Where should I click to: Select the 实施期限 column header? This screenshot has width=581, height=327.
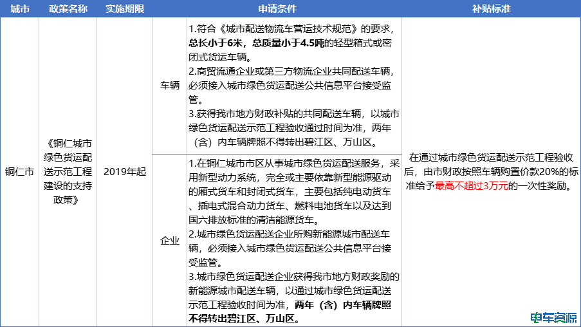[x=124, y=10]
